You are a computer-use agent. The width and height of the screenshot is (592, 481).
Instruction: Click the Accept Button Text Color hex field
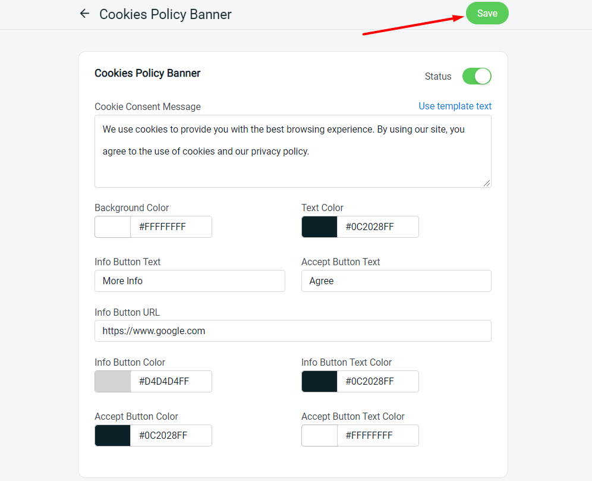point(377,436)
